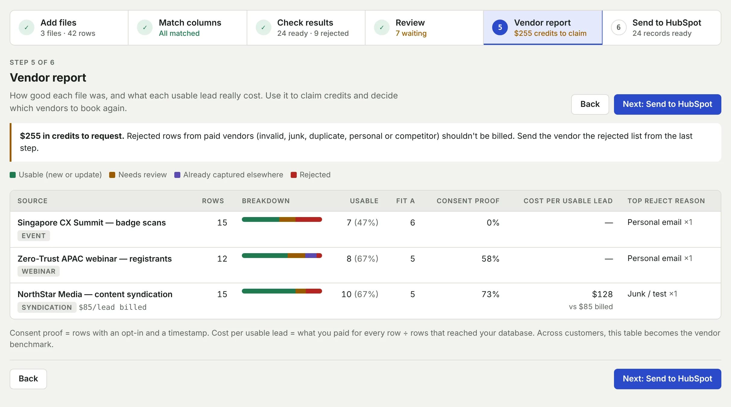Click Zero-Trust APAC webinar — registrants
This screenshot has height=407, width=731.
pos(95,259)
